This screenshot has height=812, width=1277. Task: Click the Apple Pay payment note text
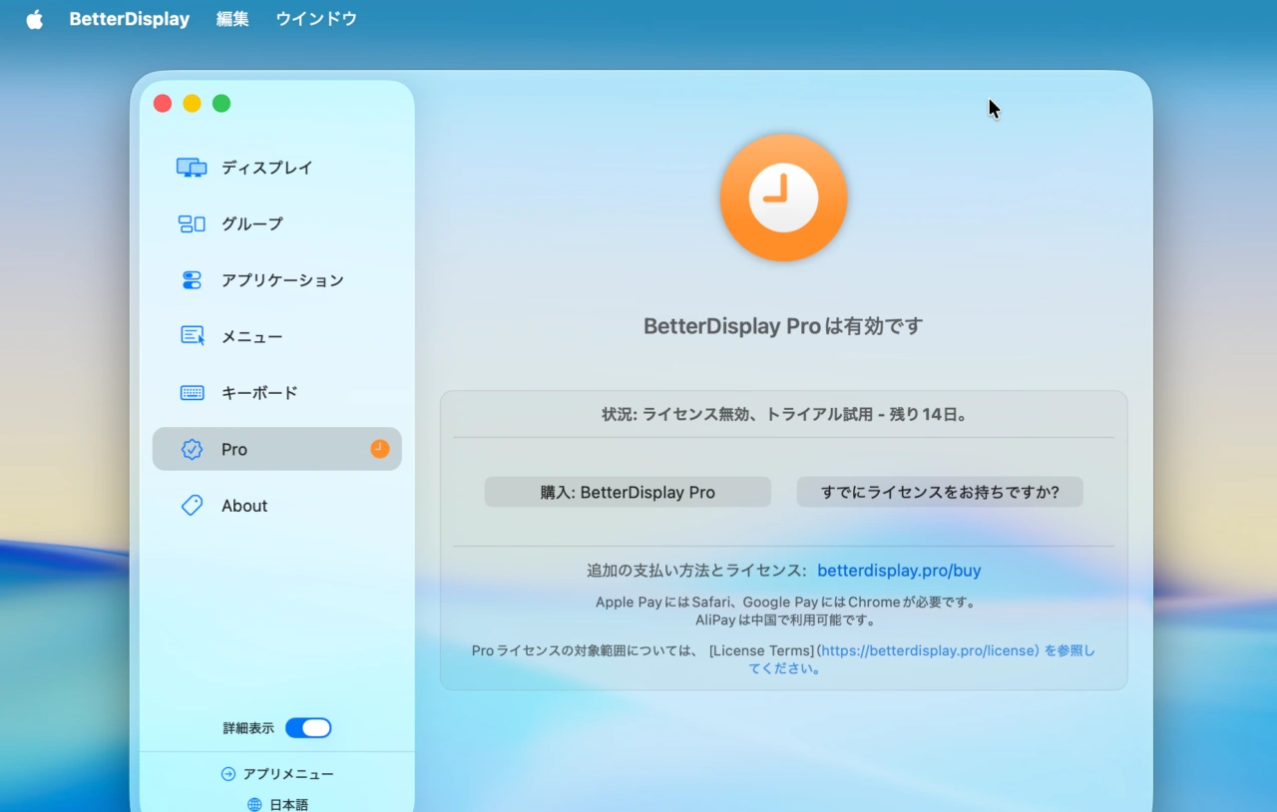(x=786, y=603)
